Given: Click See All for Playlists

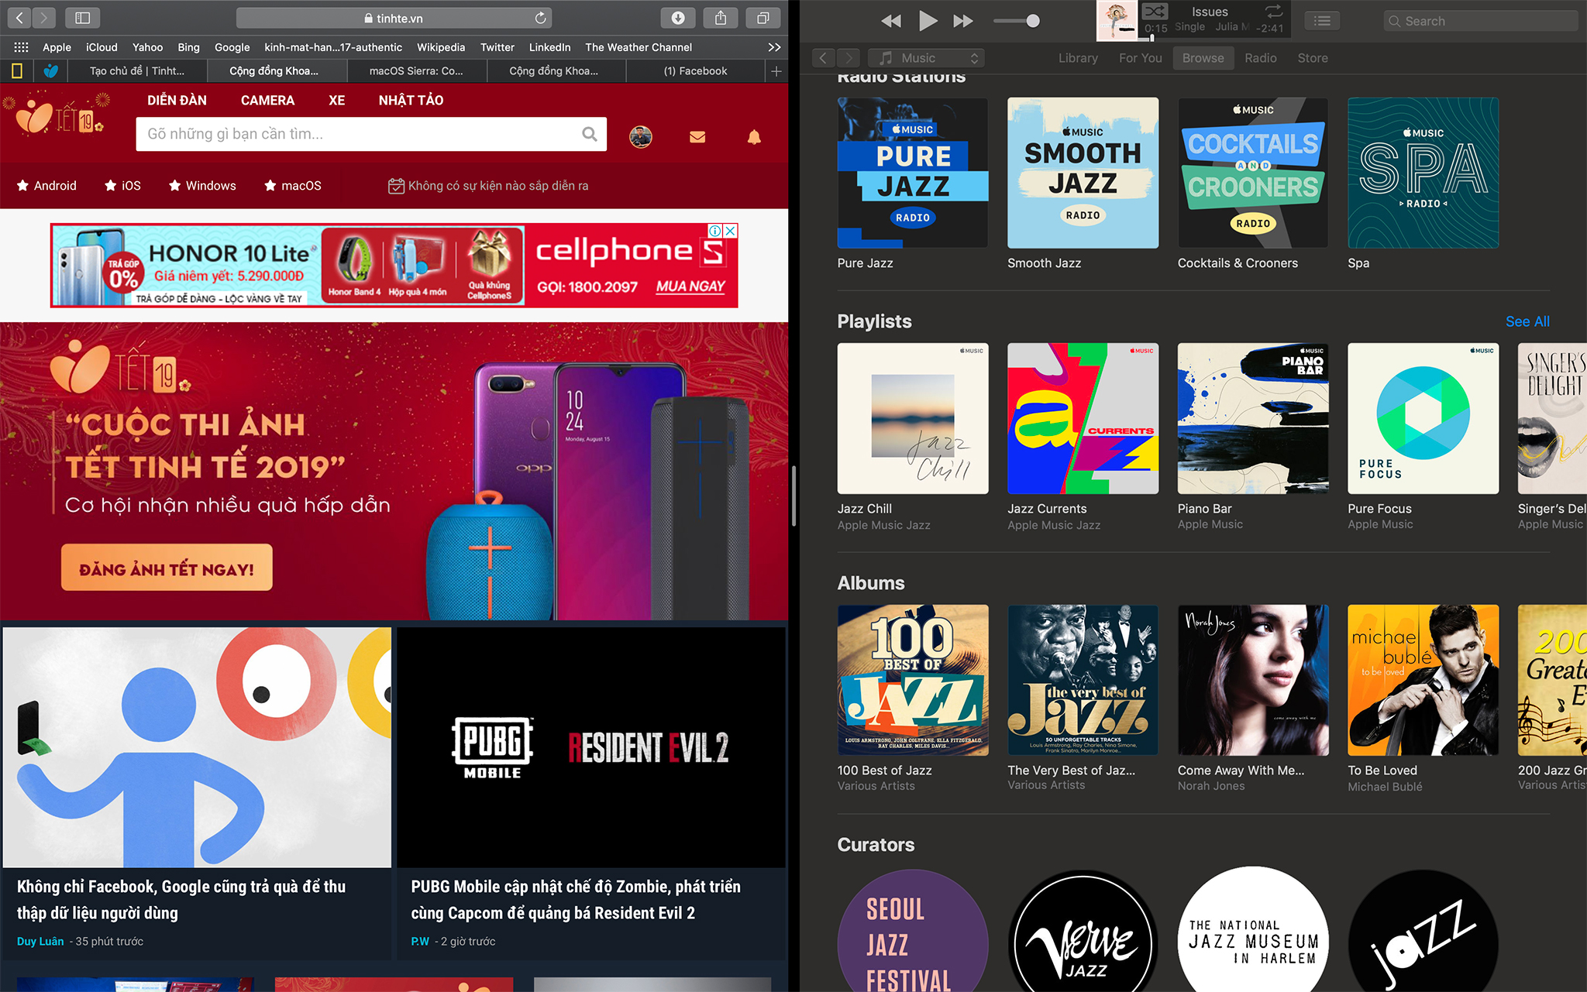Looking at the screenshot, I should (1527, 321).
